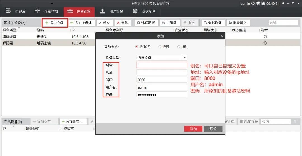
Task: Sort by 设备类型 in managed devices header
Action: point(10,30)
